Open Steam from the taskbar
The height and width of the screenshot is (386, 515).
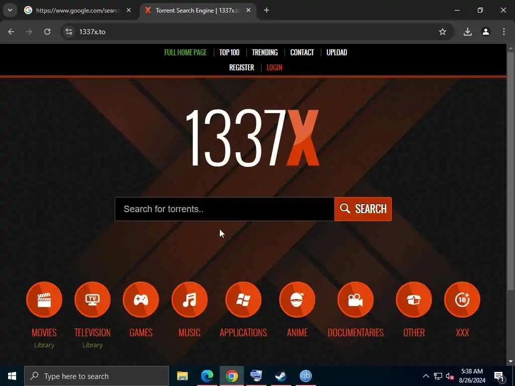click(x=281, y=376)
